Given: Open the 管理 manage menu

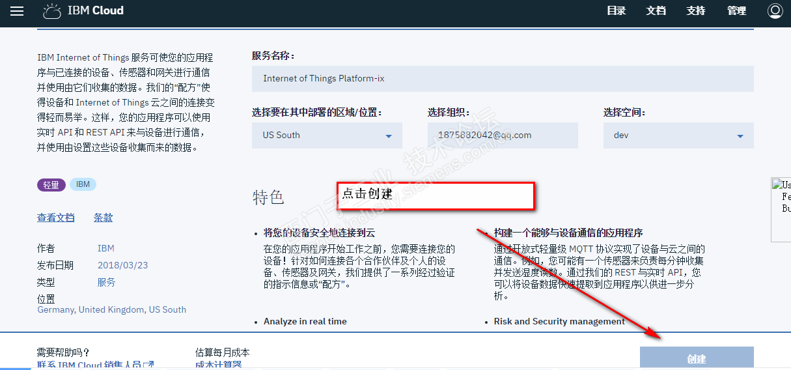Looking at the screenshot, I should point(736,11).
